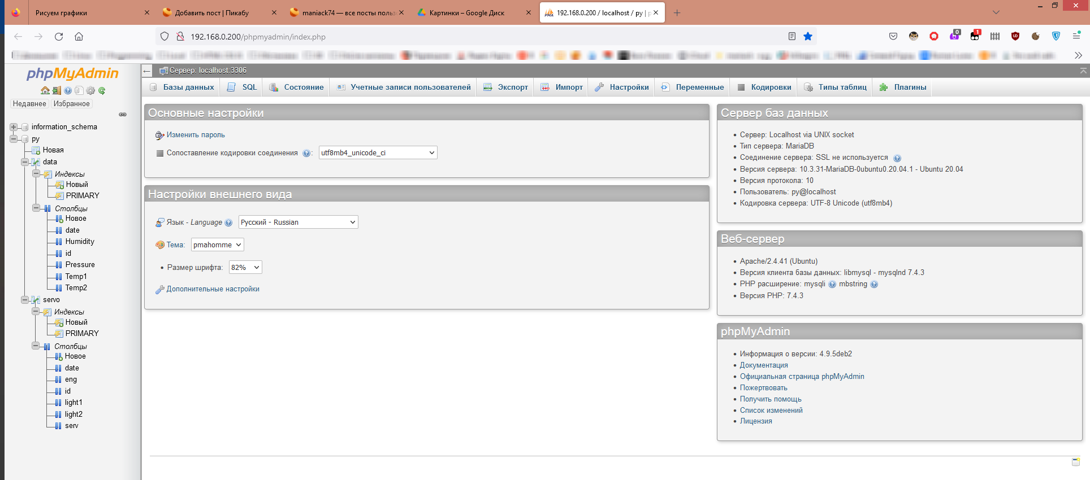Viewport: 1090px width, 480px height.
Task: Click help icon after mysqli extension
Action: (832, 285)
